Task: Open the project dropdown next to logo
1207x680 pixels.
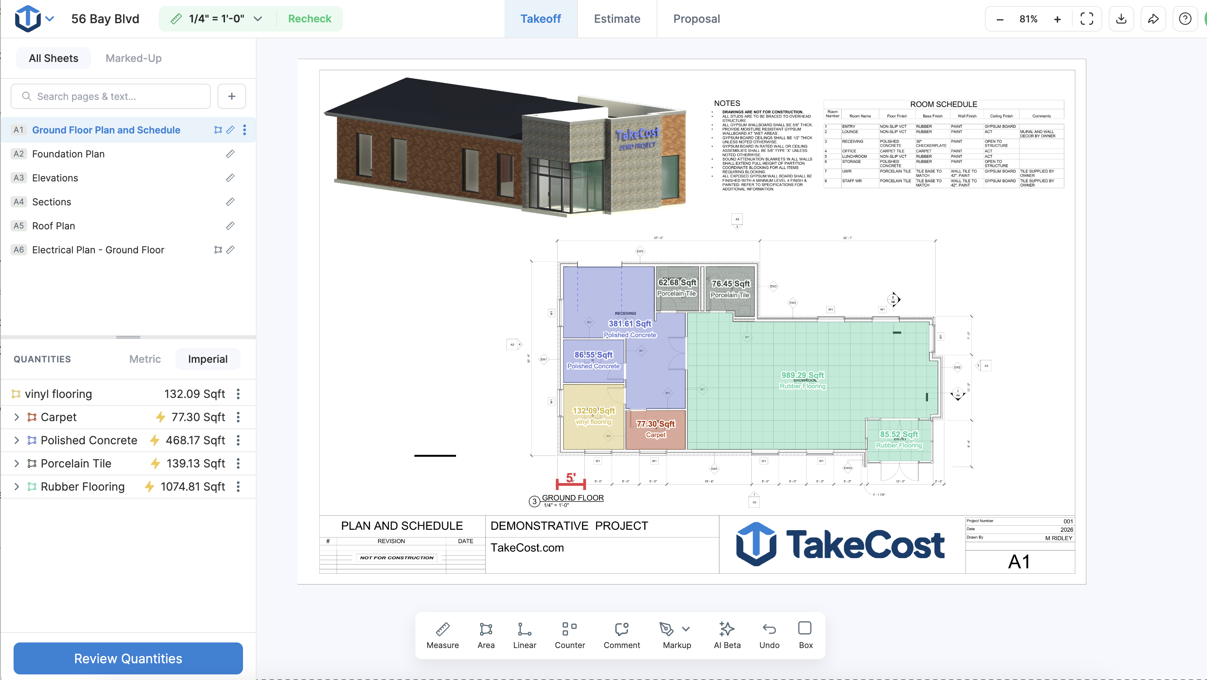Action: pyautogui.click(x=50, y=19)
